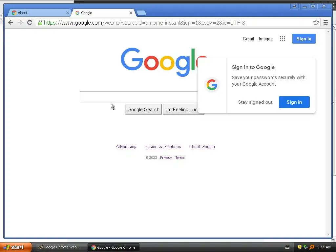Focus the Google search text box
The image size is (336, 252).
coord(138,97)
